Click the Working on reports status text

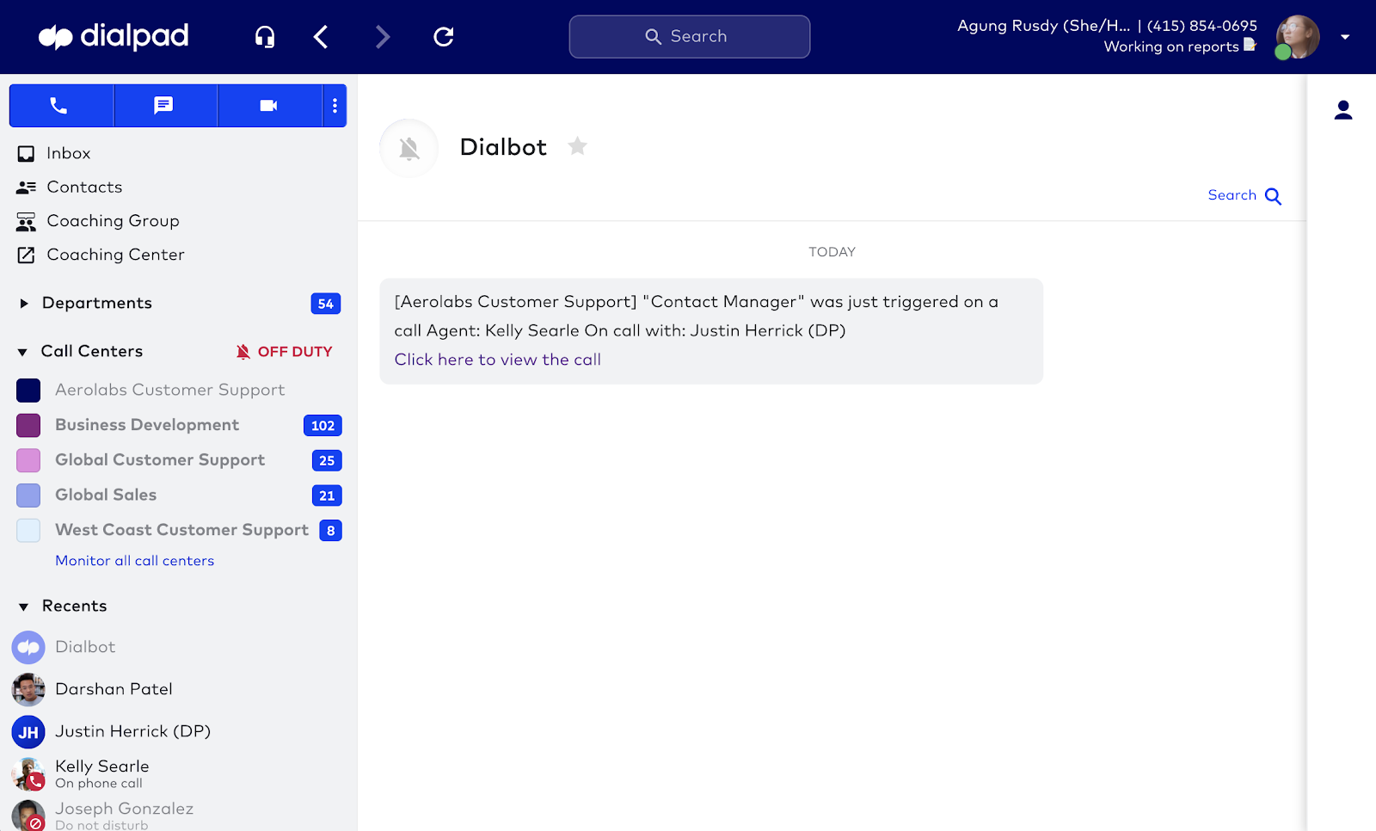pyautogui.click(x=1171, y=46)
